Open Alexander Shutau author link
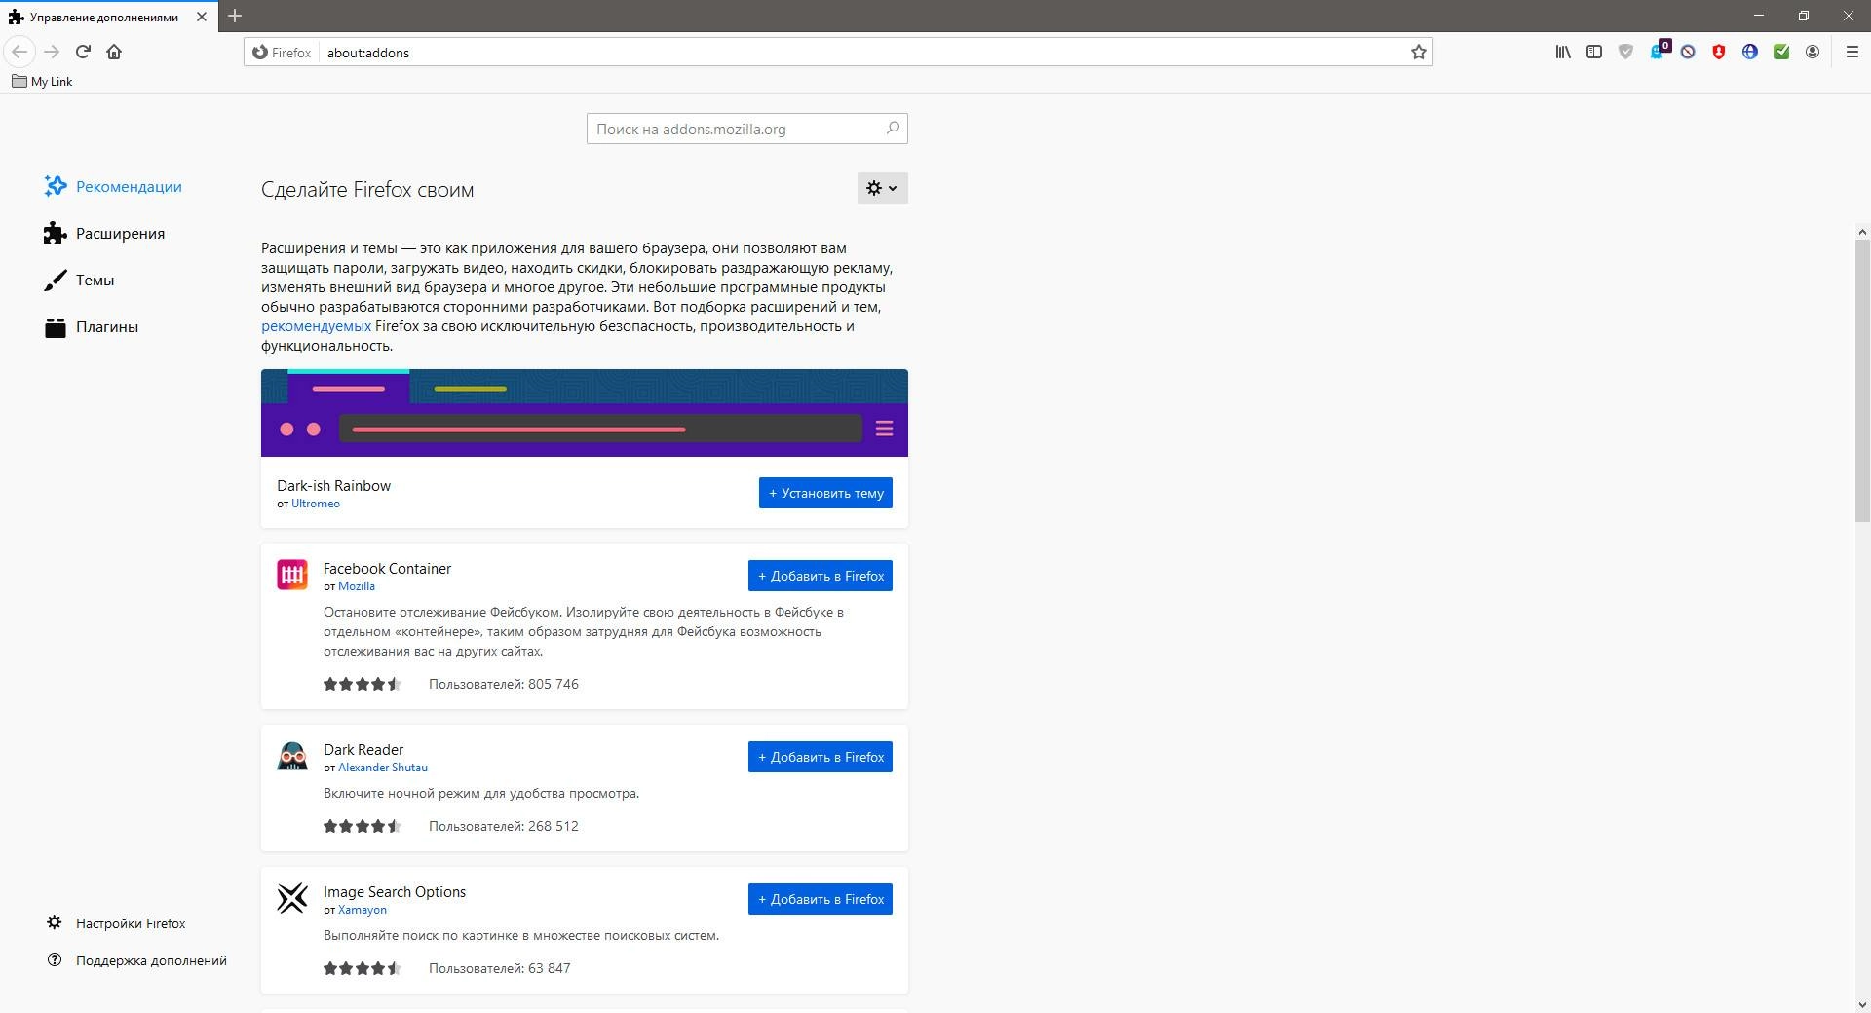This screenshot has width=1871, height=1013. 383,768
